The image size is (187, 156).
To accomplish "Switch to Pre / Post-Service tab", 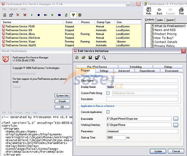I will pos(97,67).
